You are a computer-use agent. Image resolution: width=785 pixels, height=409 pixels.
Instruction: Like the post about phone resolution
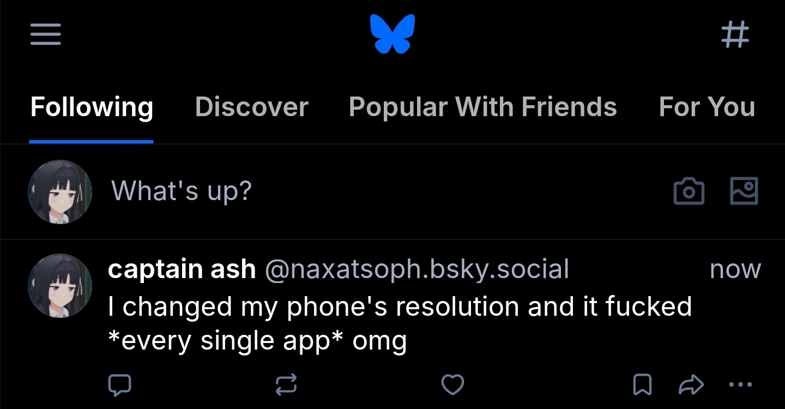coord(452,385)
